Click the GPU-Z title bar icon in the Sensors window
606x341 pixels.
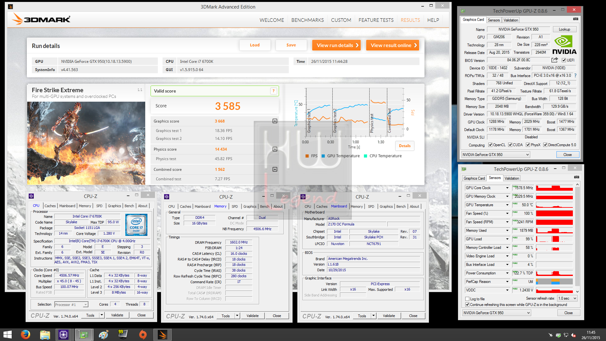tap(464, 169)
